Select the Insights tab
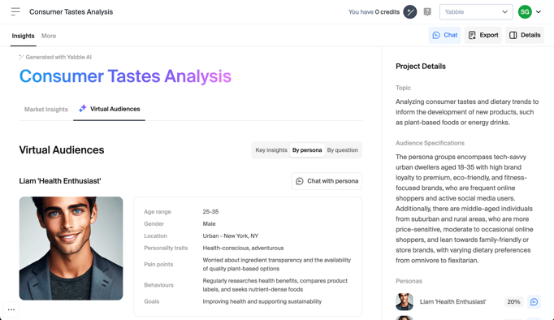This screenshot has height=320, width=554. coord(23,36)
